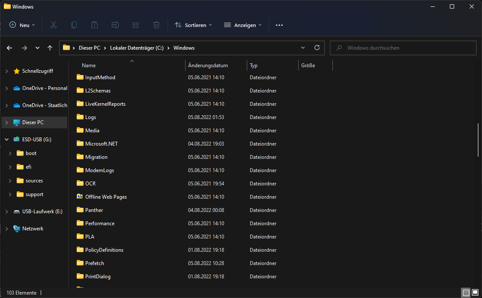Image resolution: width=482 pixels, height=298 pixels.
Task: Open address bar history dropdown
Action: 303,48
